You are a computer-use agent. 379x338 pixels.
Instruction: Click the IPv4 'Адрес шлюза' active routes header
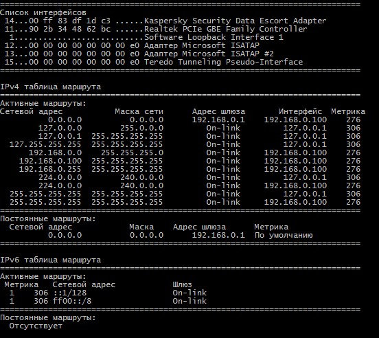point(218,111)
